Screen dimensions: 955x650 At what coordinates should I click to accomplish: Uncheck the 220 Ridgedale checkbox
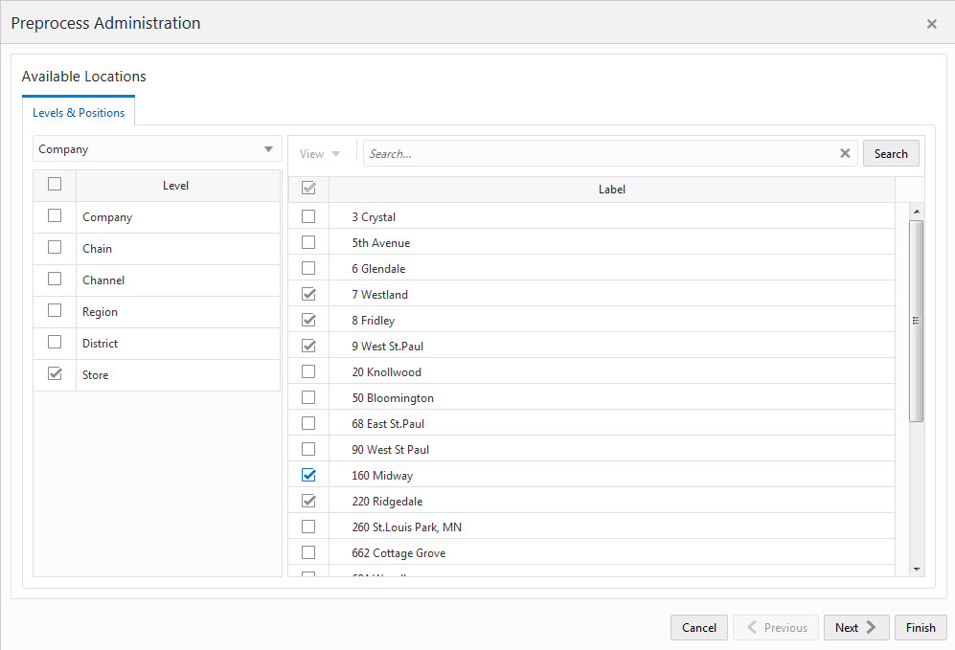coord(308,501)
